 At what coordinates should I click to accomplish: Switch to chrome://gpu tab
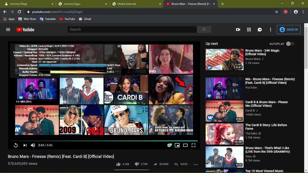pos(82,4)
